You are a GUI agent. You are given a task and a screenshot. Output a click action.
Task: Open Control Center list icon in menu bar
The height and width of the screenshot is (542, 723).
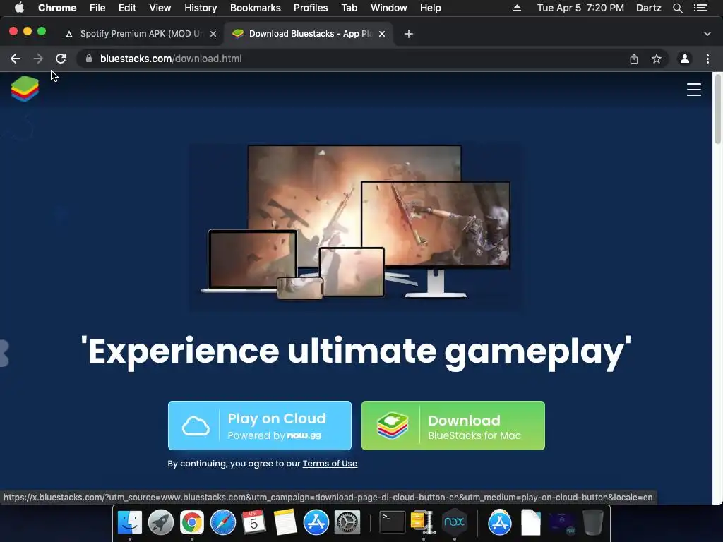(700, 8)
